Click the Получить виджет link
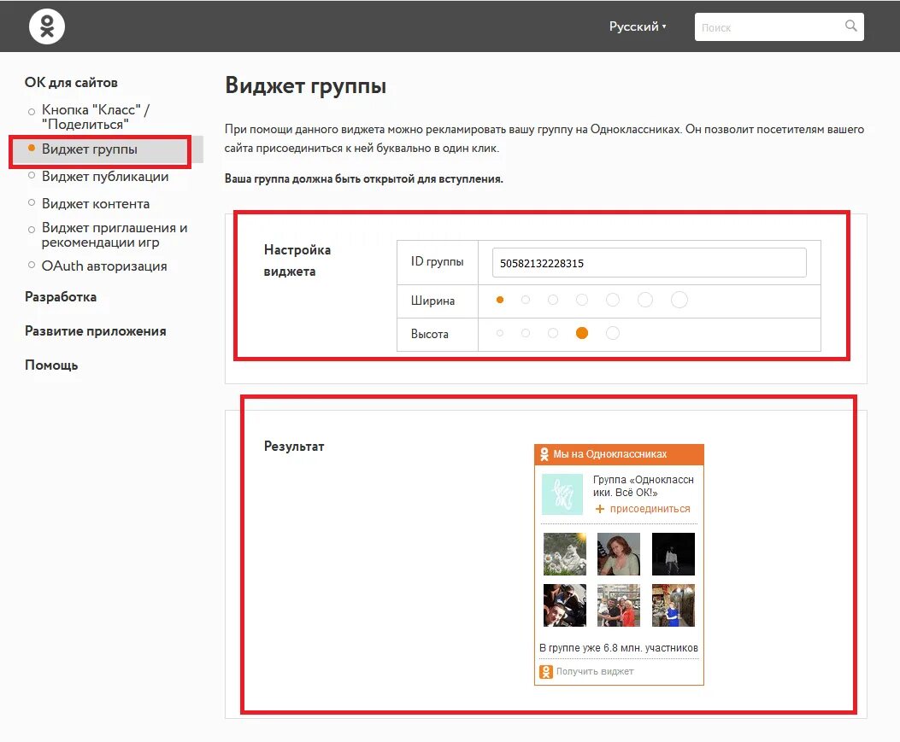Screen dimensions: 900x742 tap(595, 671)
